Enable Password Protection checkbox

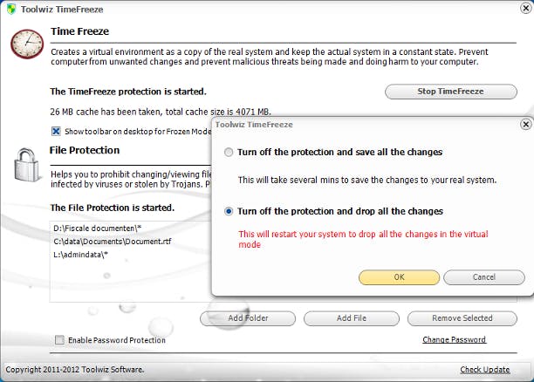point(59,340)
